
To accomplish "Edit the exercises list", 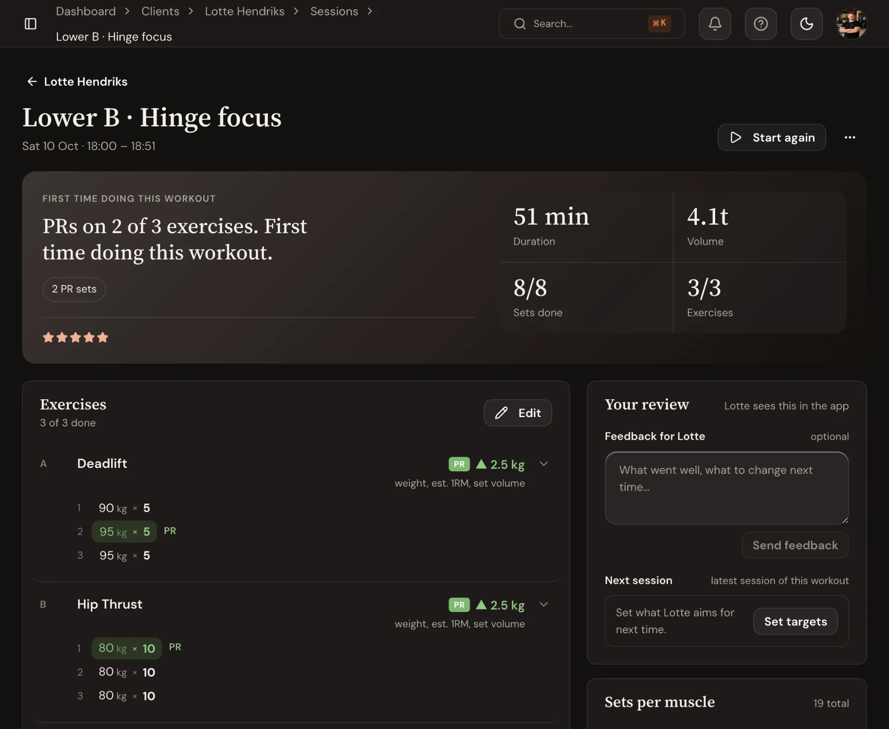I will click(x=518, y=413).
